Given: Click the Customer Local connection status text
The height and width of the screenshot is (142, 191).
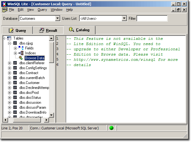Looking at the screenshot, I should [64, 128].
